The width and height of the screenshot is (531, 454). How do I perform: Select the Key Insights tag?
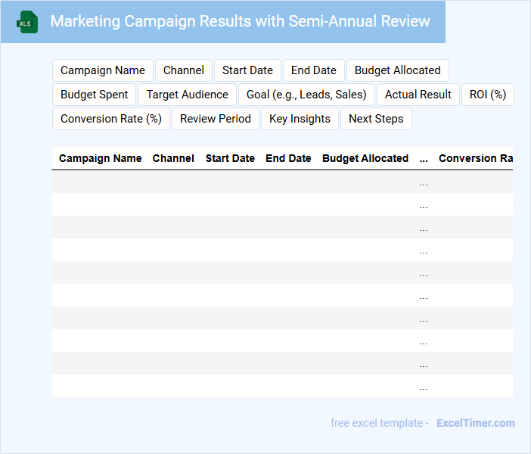point(300,119)
